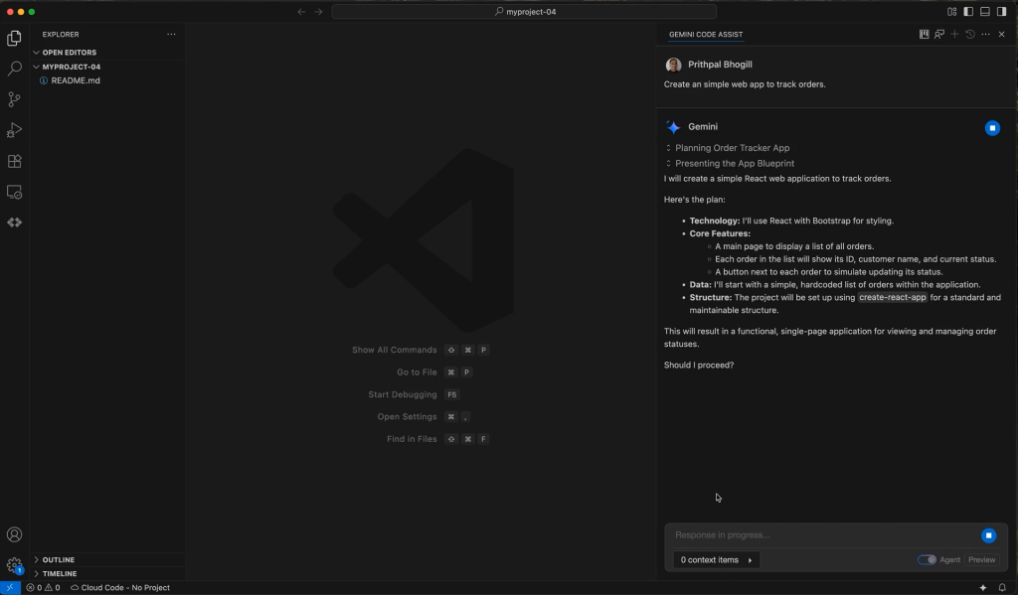The image size is (1018, 595).
Task: Open notifications bell in status bar
Action: (1002, 588)
